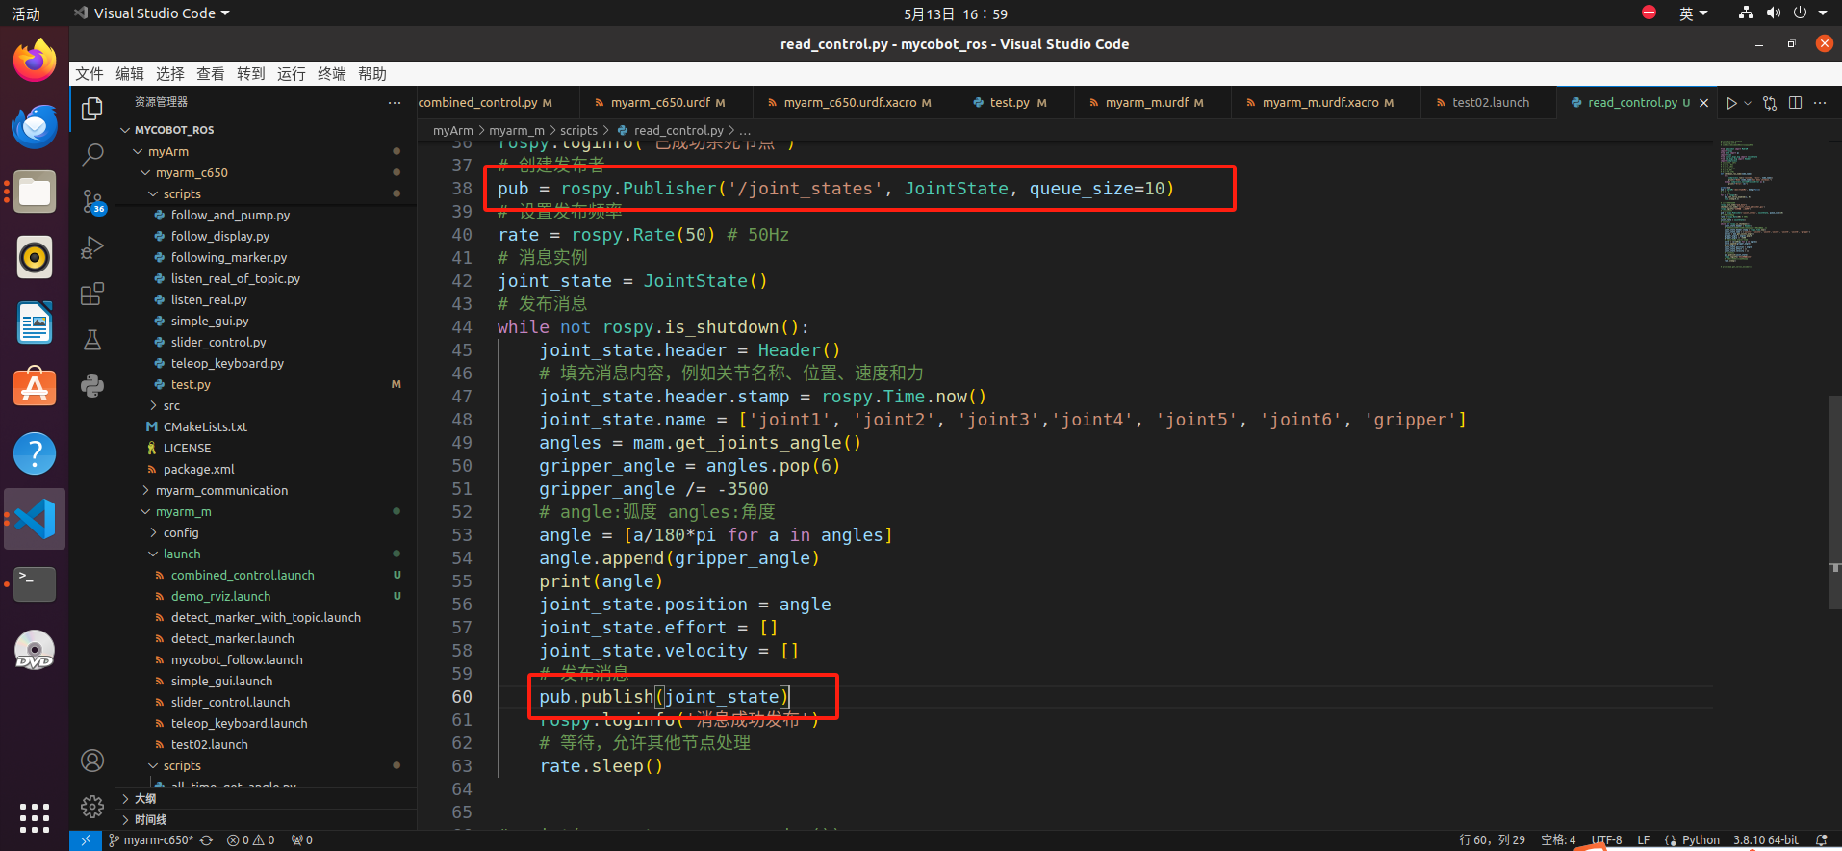Open the Manage gear icon
Image resolution: width=1842 pixels, height=851 pixels.
pos(92,806)
